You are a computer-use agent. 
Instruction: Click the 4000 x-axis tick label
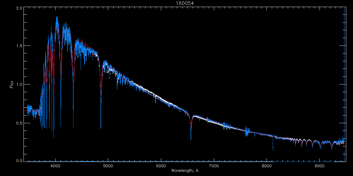click(x=55, y=166)
